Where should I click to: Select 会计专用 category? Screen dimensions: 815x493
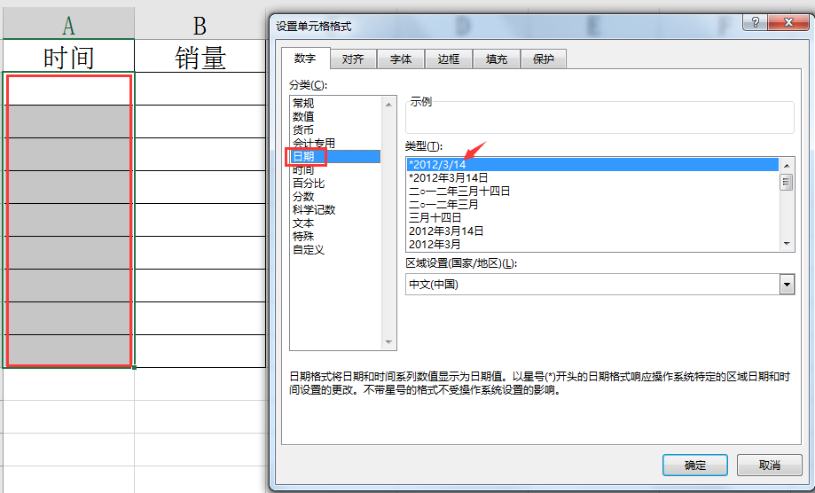pyautogui.click(x=336, y=143)
